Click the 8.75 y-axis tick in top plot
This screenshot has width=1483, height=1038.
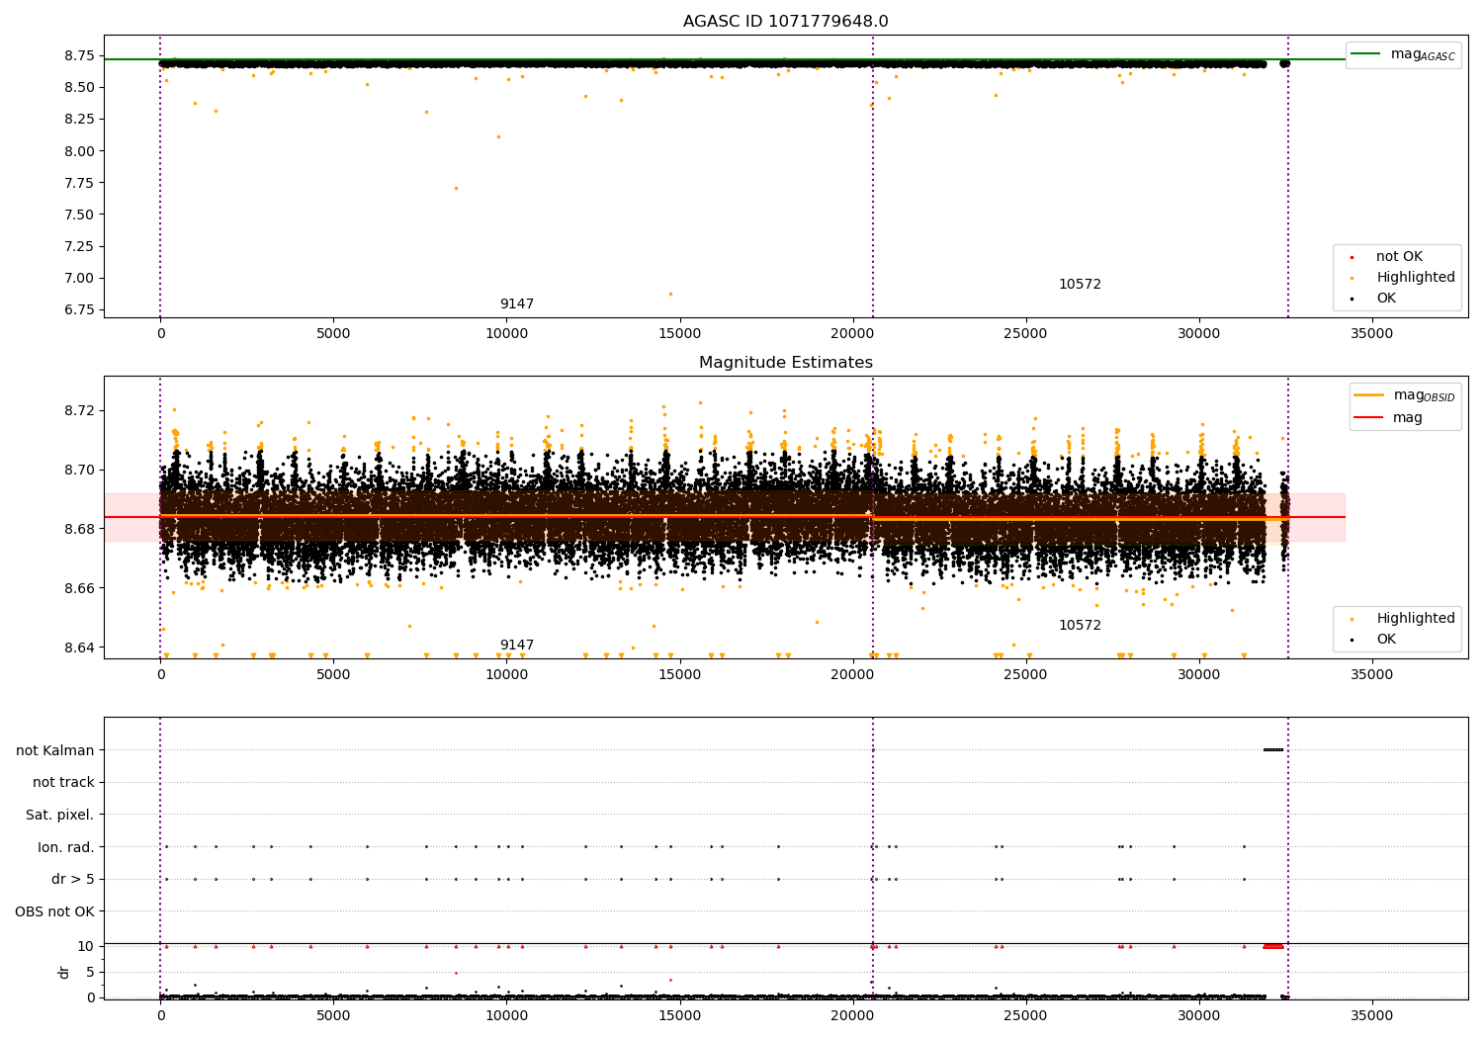(78, 55)
